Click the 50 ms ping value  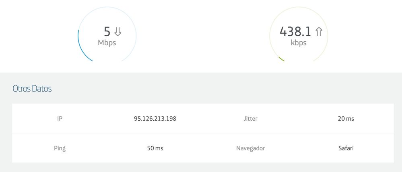click(155, 148)
